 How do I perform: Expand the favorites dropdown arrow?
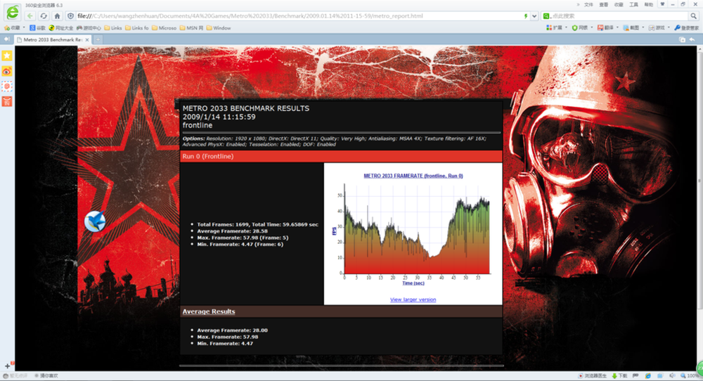[24, 28]
